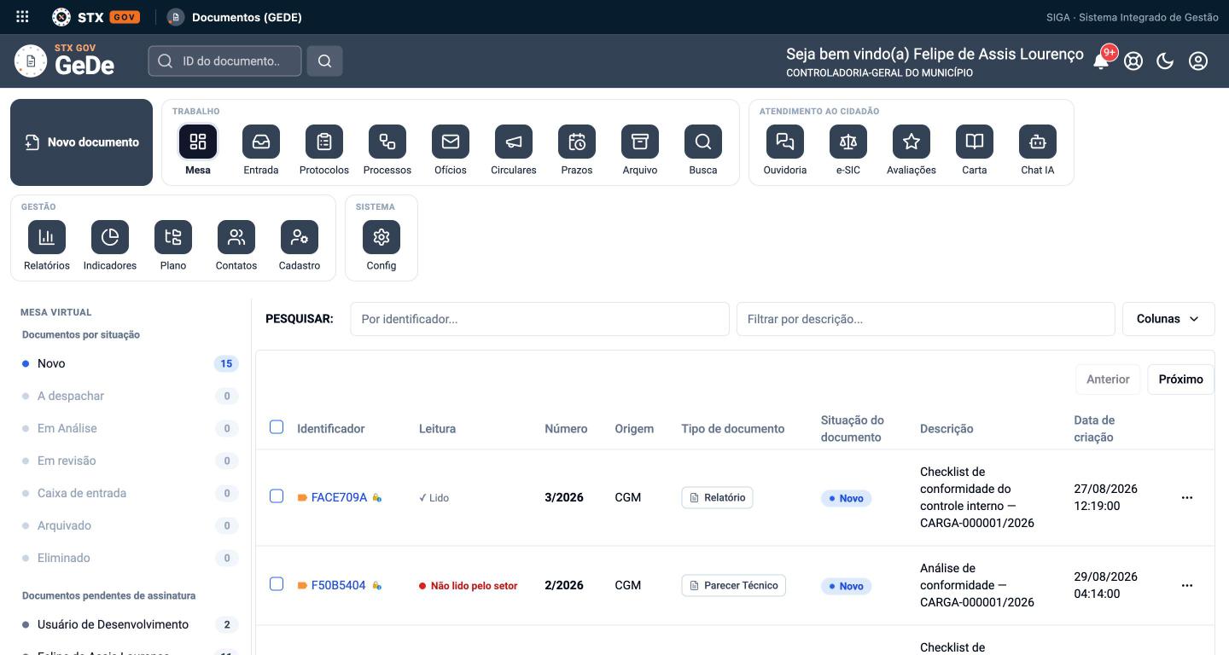Launch Chat IA assistant

tap(1038, 142)
